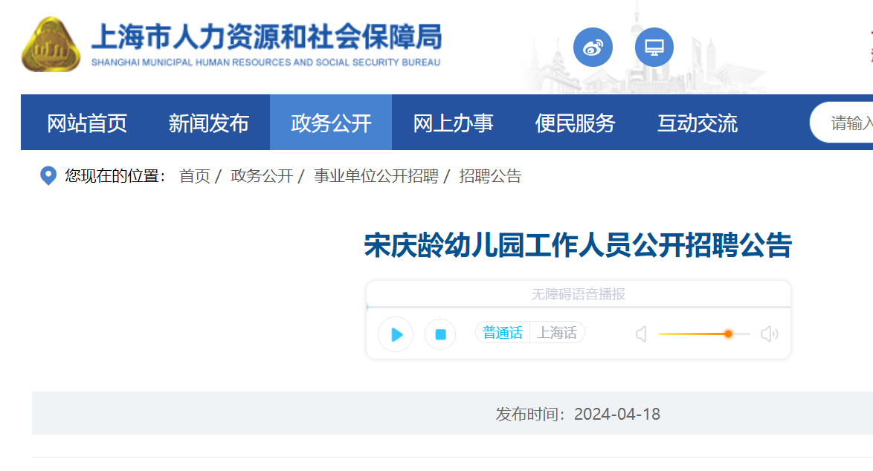Open the Weibo icon in the header

pyautogui.click(x=593, y=48)
